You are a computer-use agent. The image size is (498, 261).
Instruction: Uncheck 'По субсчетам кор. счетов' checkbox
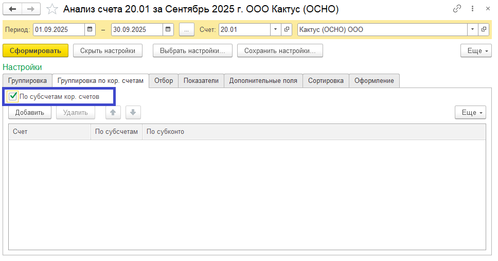point(13,96)
